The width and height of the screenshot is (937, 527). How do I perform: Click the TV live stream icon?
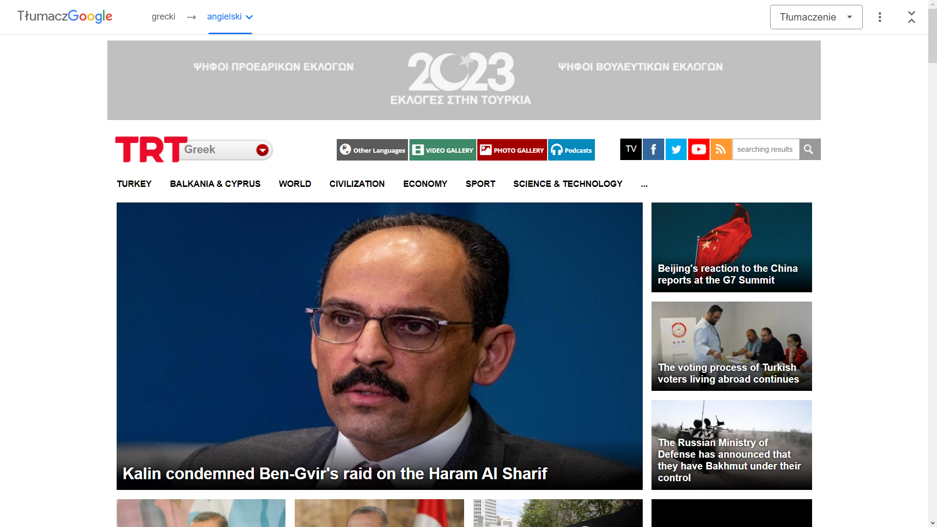(x=631, y=149)
